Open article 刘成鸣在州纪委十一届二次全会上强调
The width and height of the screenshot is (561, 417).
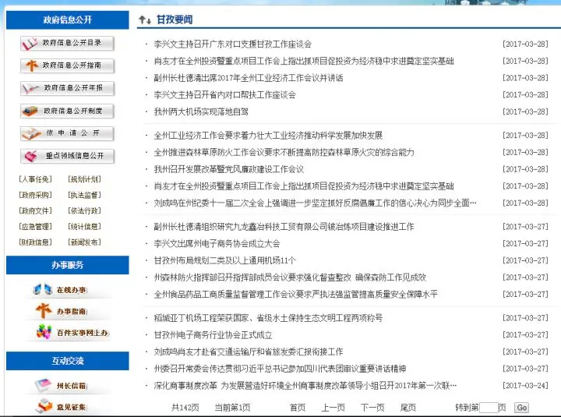[x=316, y=203]
